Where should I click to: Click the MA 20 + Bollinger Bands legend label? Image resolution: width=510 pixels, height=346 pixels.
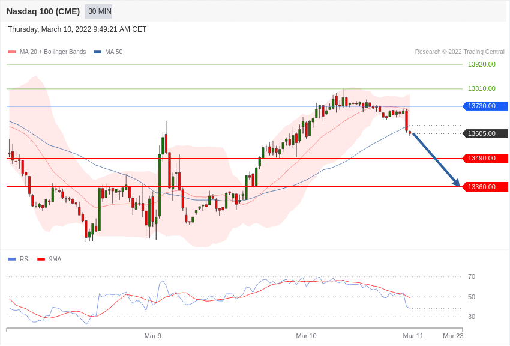53,52
